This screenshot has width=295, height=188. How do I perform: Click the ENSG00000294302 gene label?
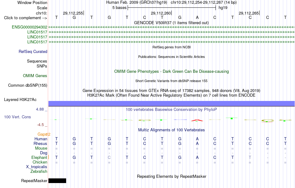tap(30, 27)
